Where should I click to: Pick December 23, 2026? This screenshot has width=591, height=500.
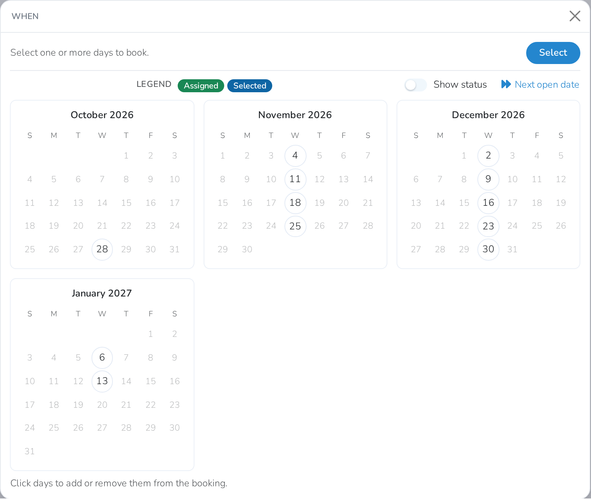488,226
